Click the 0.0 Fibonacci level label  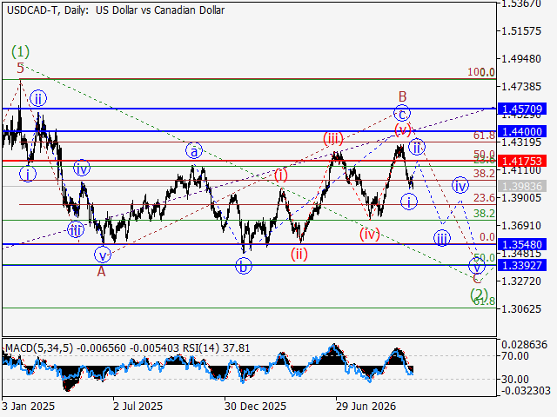point(487,237)
